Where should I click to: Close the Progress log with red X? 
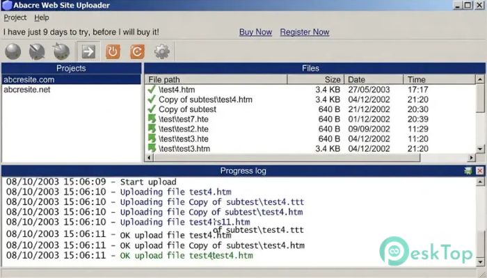pos(479,171)
